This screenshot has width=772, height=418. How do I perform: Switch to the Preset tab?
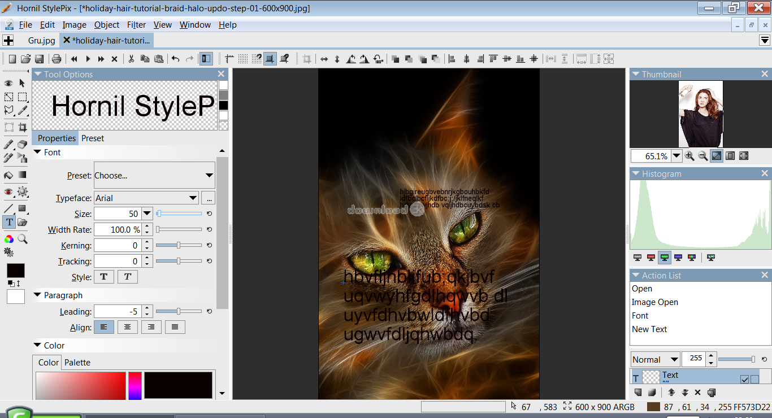(93, 138)
